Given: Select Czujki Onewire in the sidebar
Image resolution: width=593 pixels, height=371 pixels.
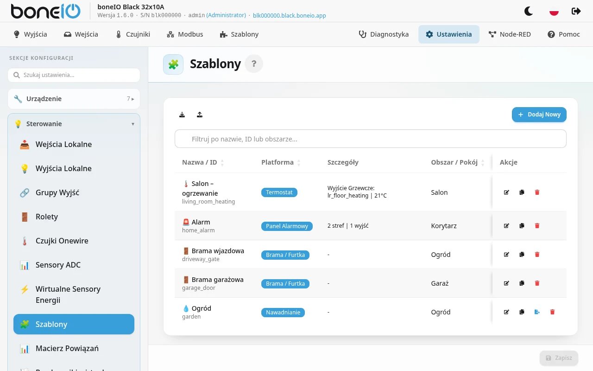Looking at the screenshot, I should click(74, 241).
